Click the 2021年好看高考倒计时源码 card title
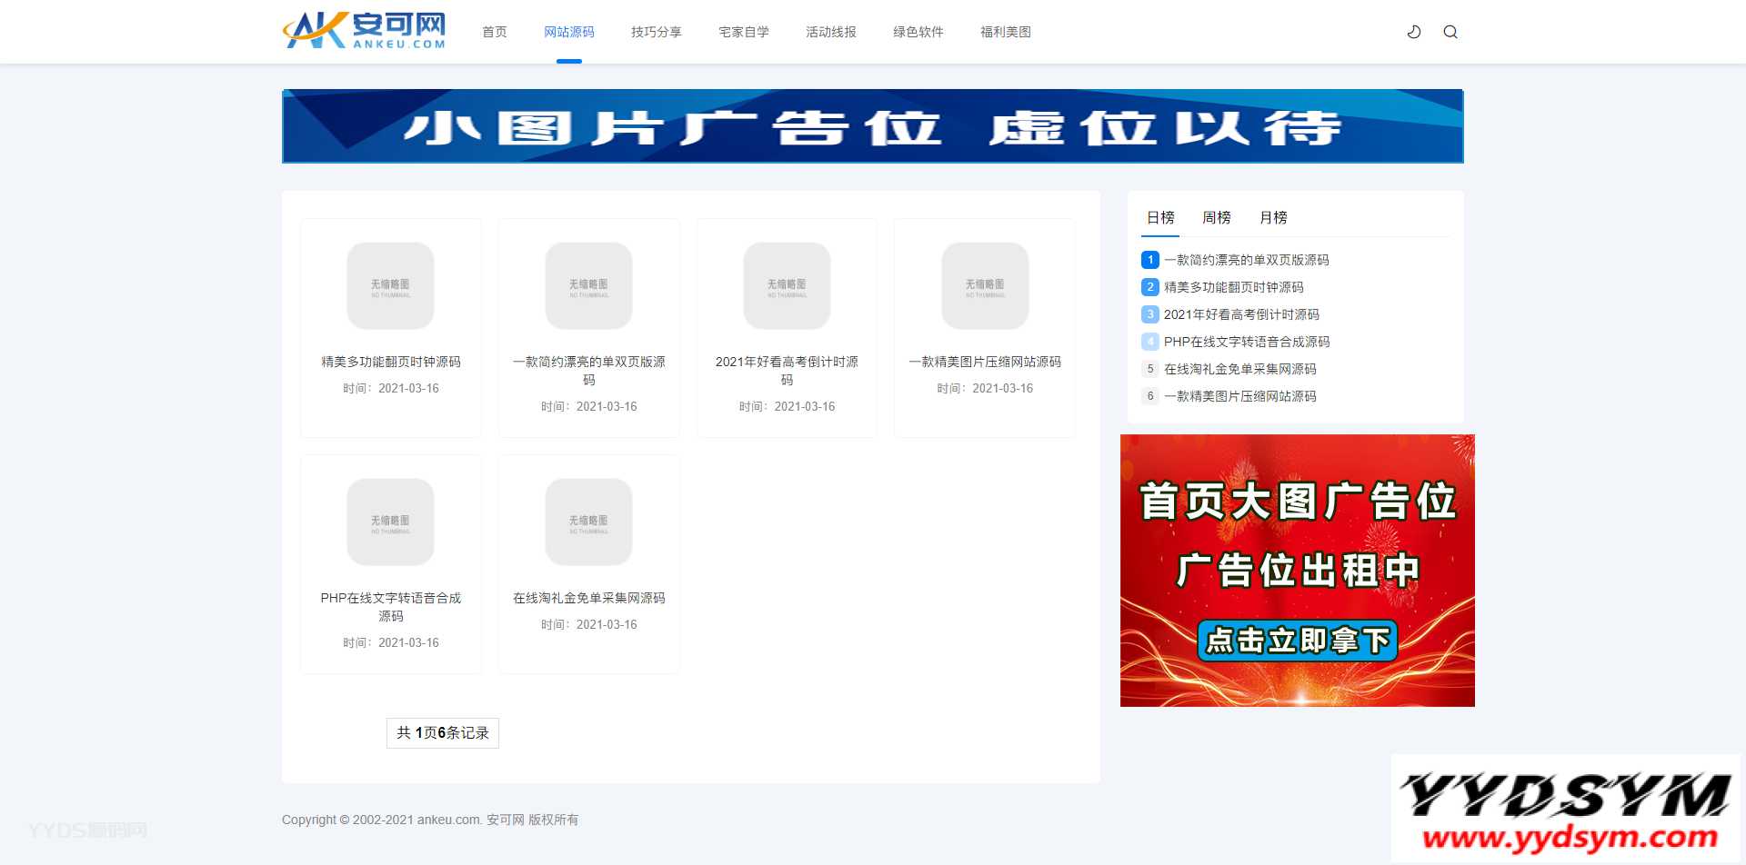The image size is (1746, 865). [787, 370]
